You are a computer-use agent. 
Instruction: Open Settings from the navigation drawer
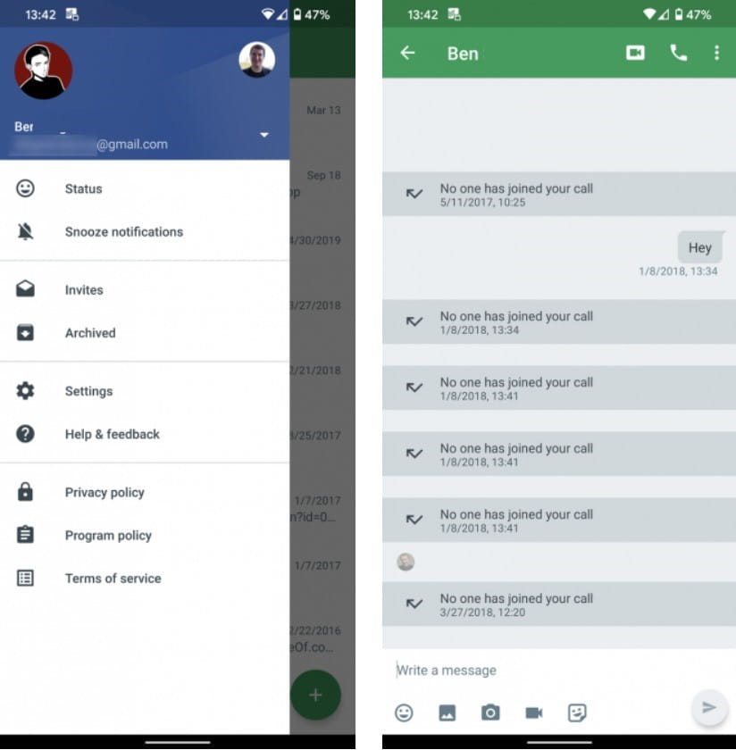click(88, 391)
